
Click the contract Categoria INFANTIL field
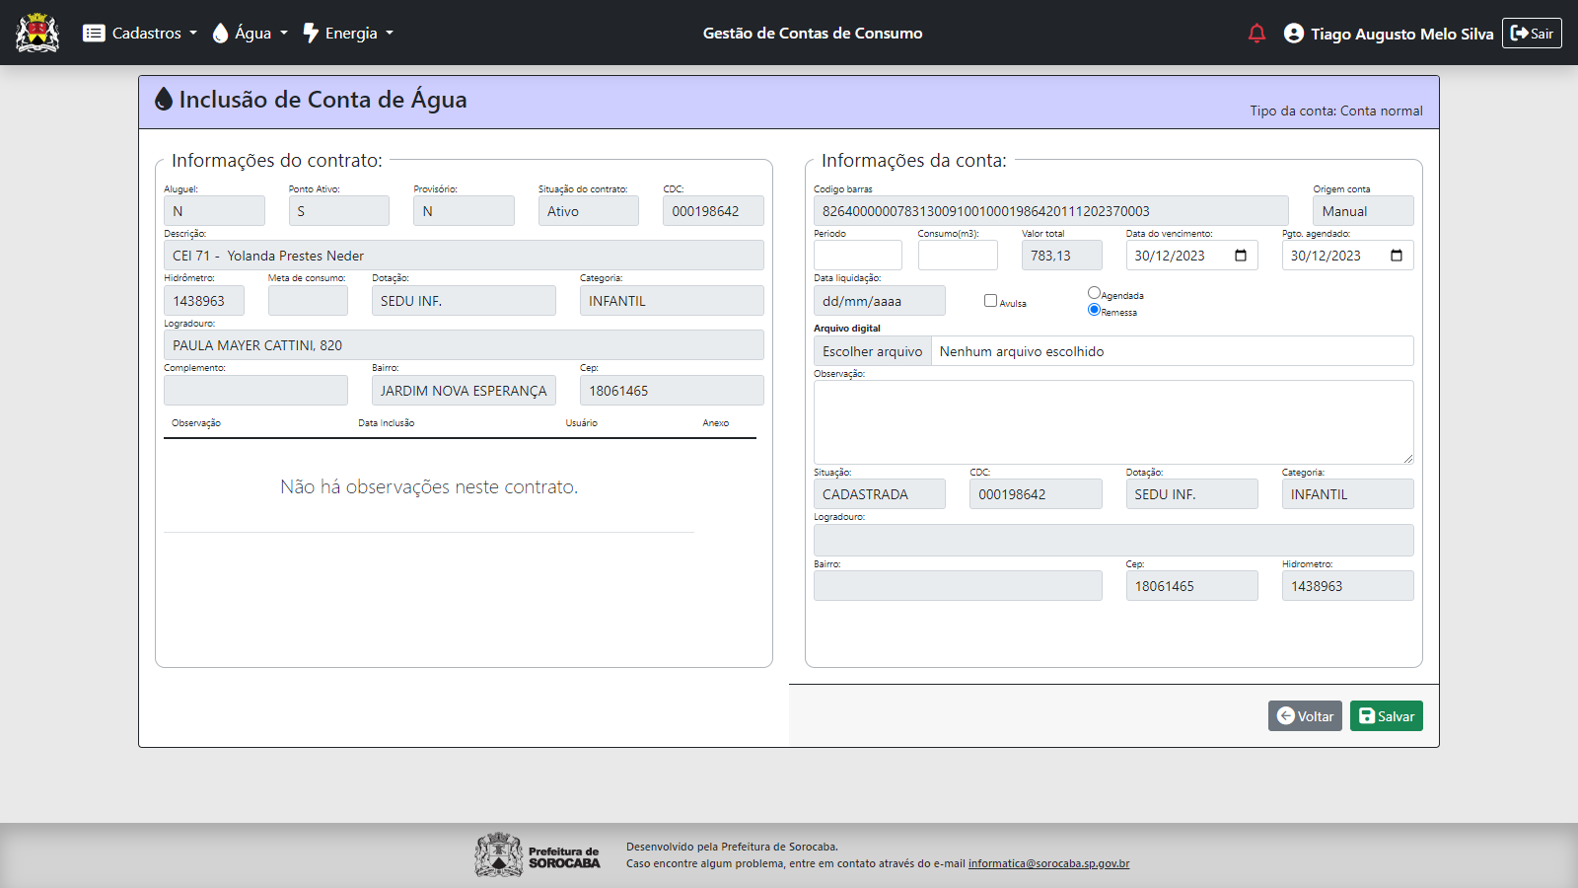tap(672, 301)
